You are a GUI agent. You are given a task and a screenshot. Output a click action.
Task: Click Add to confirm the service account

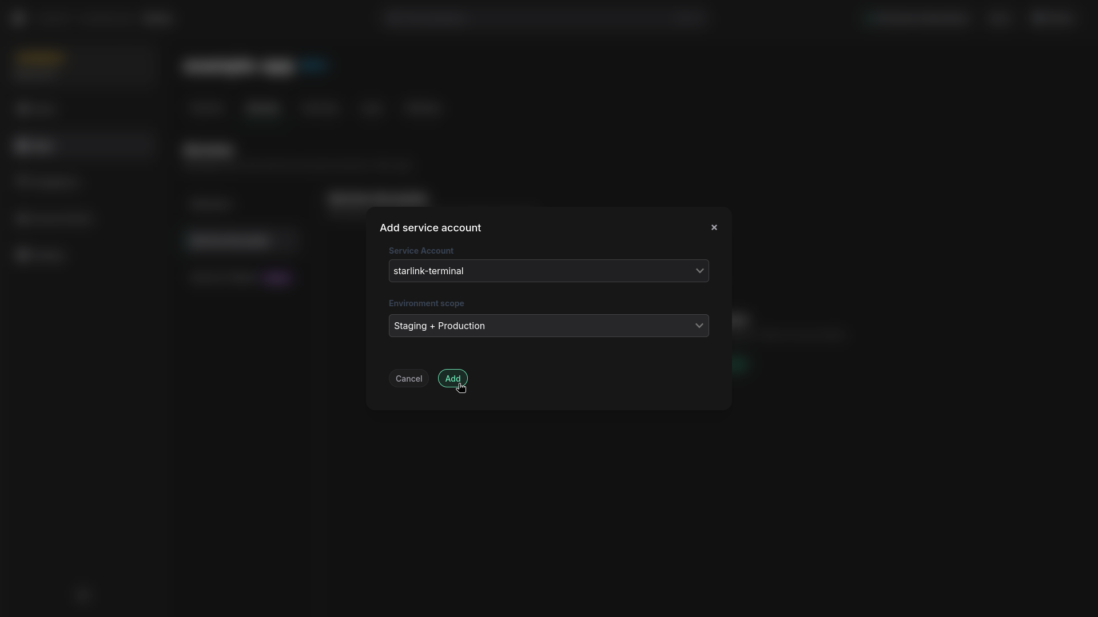pos(452,378)
